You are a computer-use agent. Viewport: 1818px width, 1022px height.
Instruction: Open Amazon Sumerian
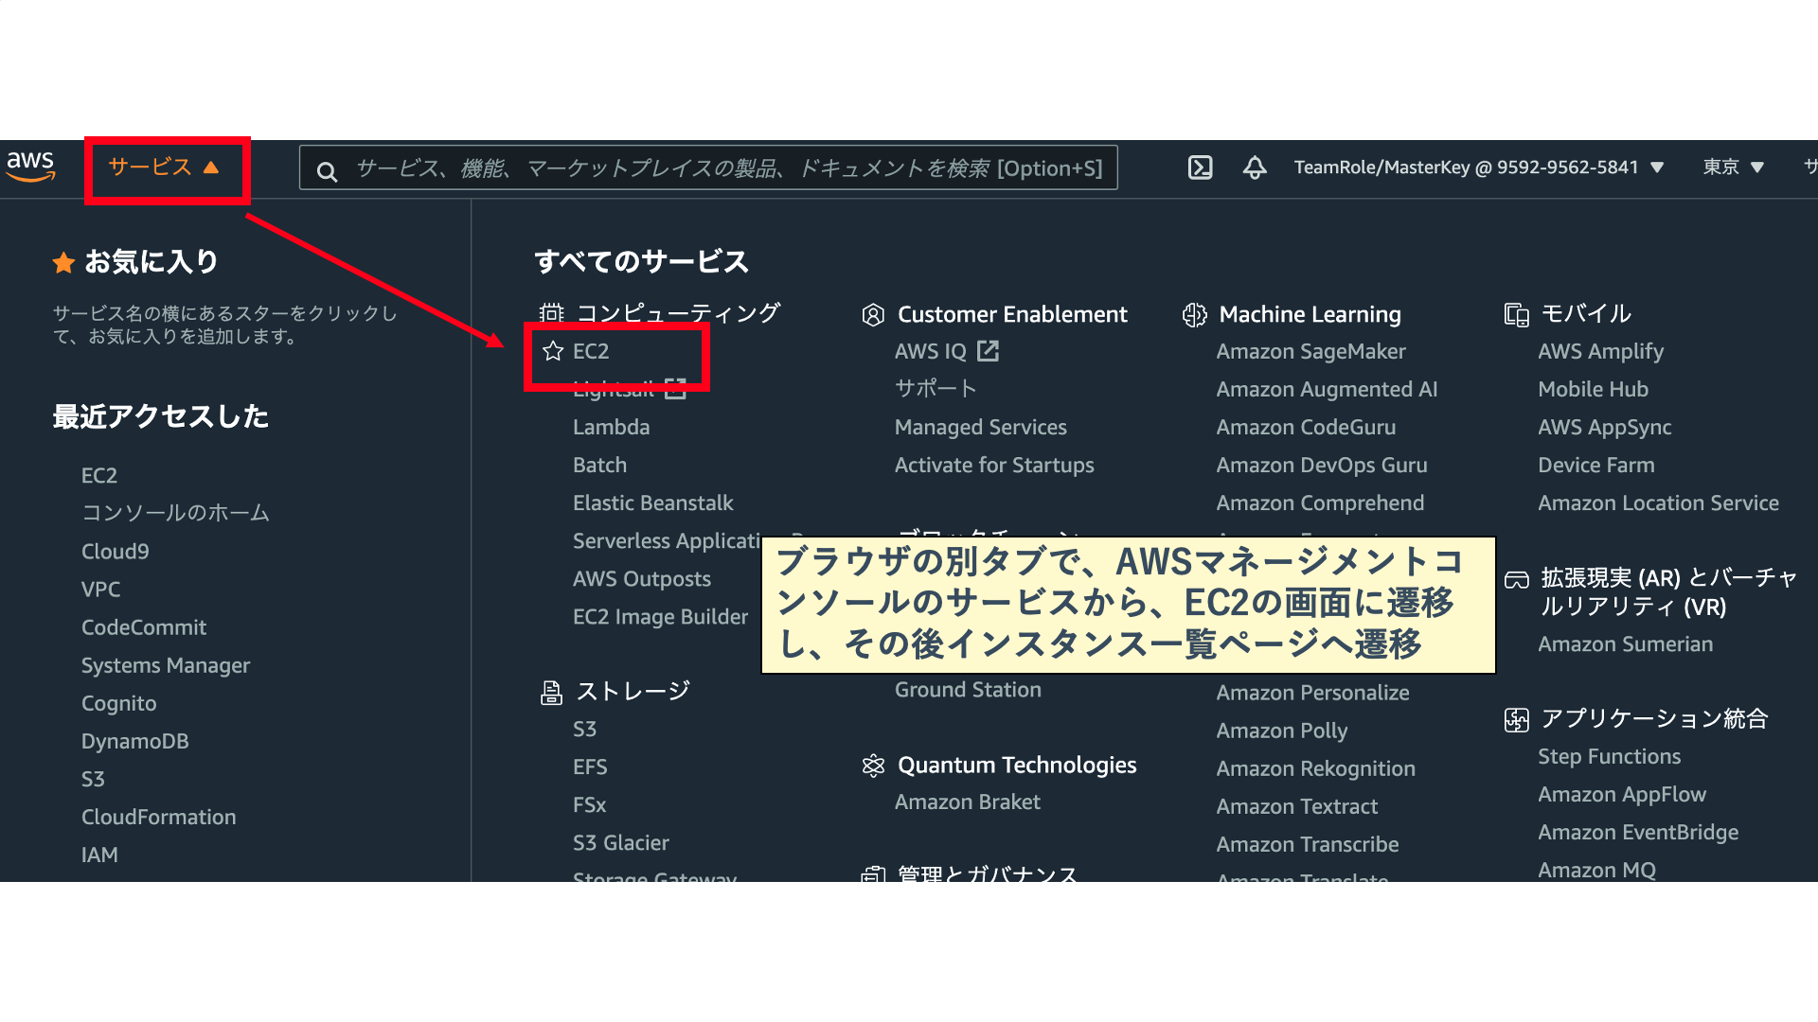pyautogui.click(x=1625, y=643)
